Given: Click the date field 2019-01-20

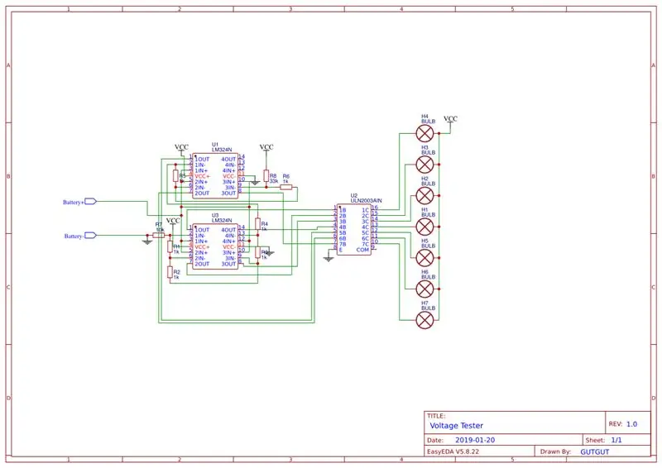Looking at the screenshot, I should tap(474, 440).
